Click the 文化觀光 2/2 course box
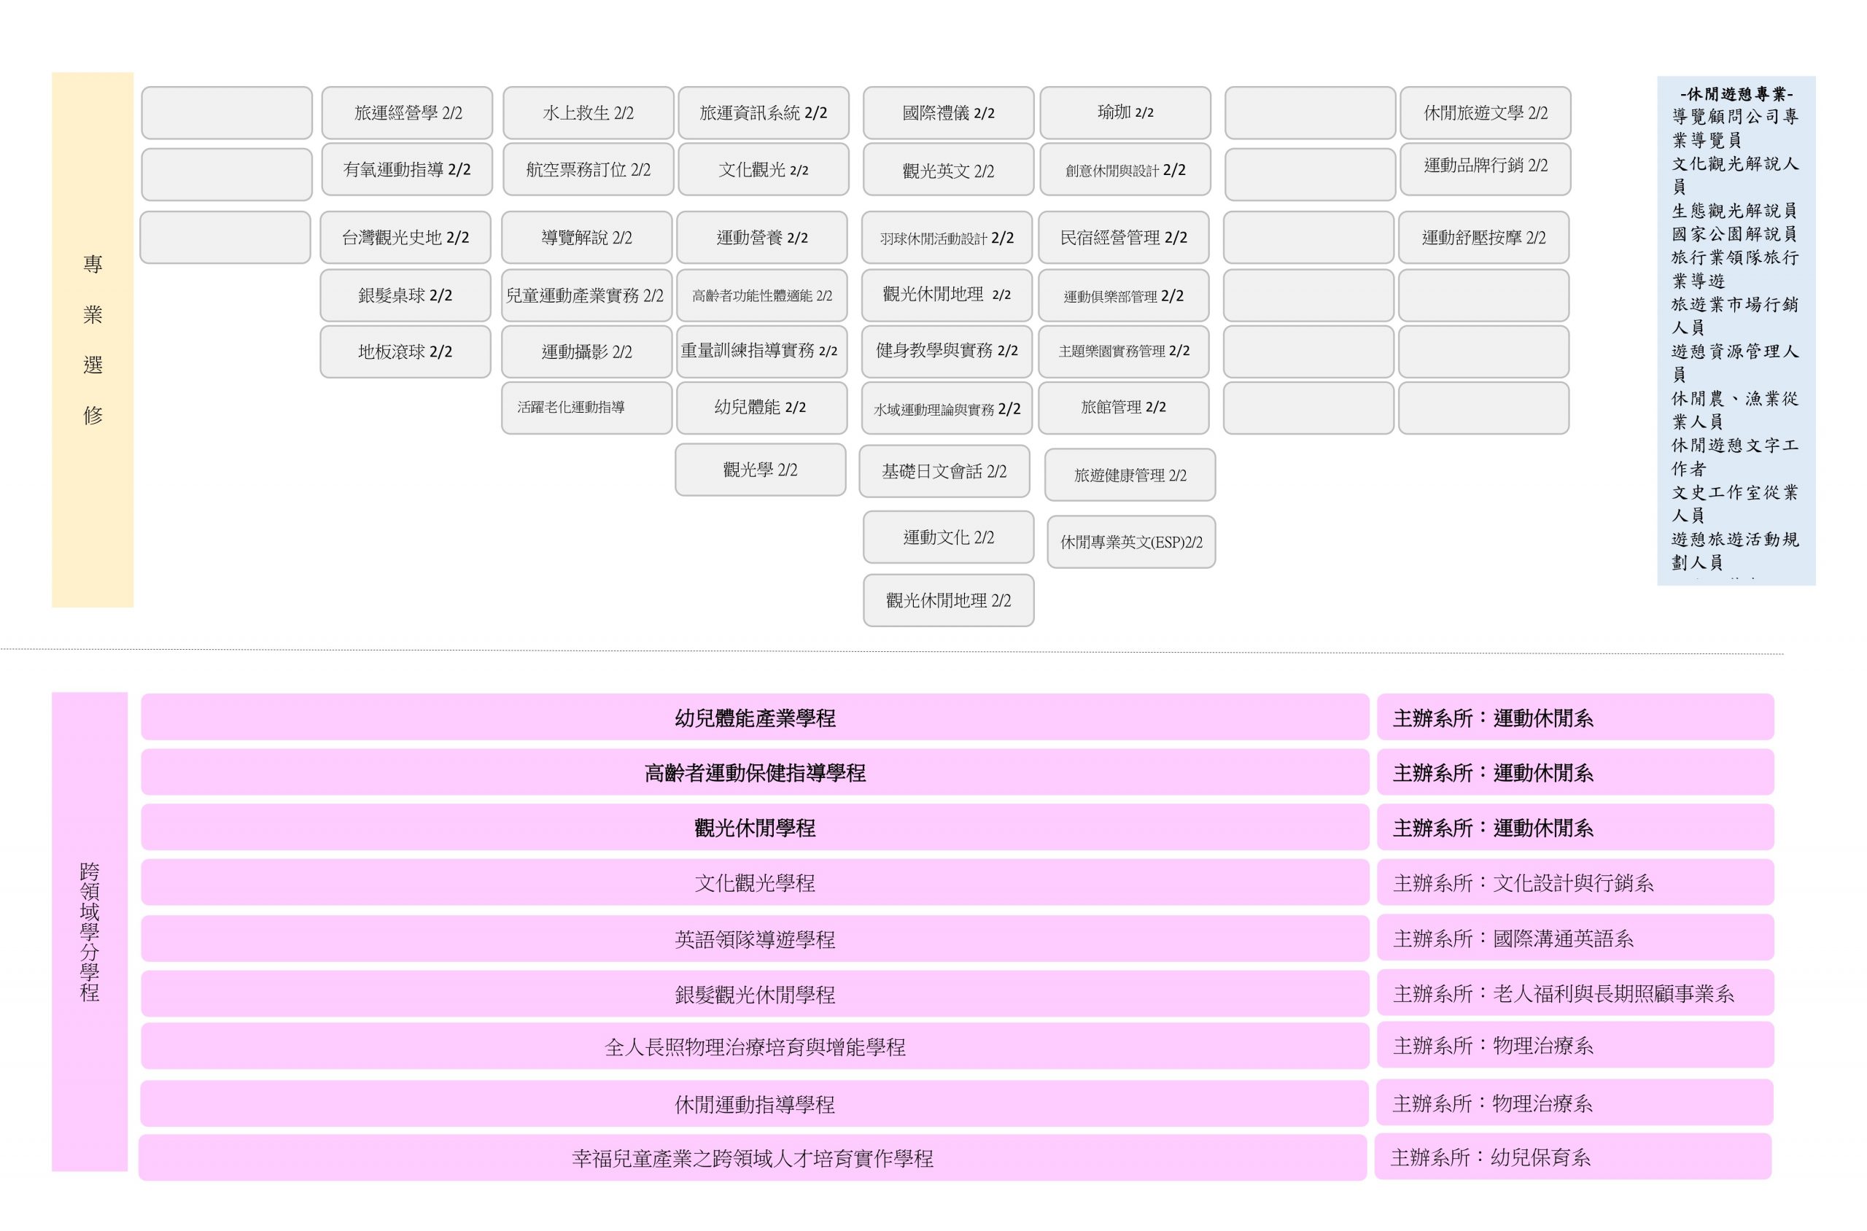This screenshot has height=1231, width=1867. (x=764, y=168)
